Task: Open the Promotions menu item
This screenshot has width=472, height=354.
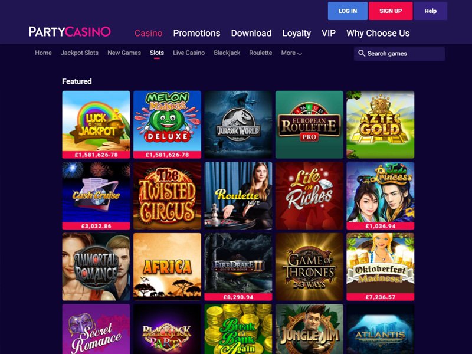Action: pos(196,33)
